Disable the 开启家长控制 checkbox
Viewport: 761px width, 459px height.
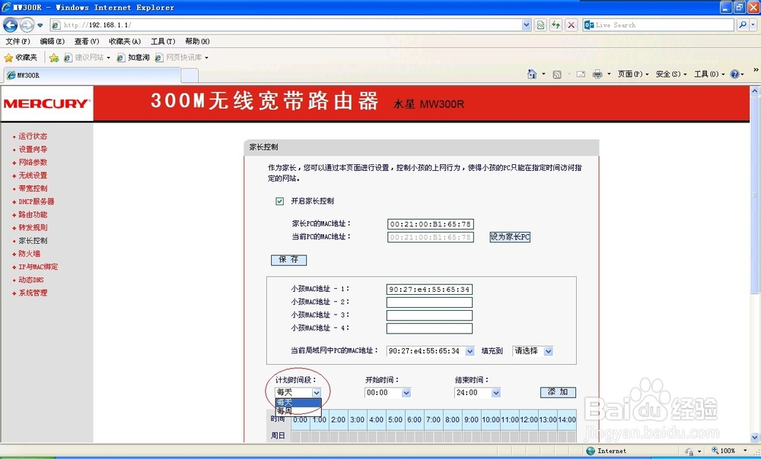click(279, 201)
